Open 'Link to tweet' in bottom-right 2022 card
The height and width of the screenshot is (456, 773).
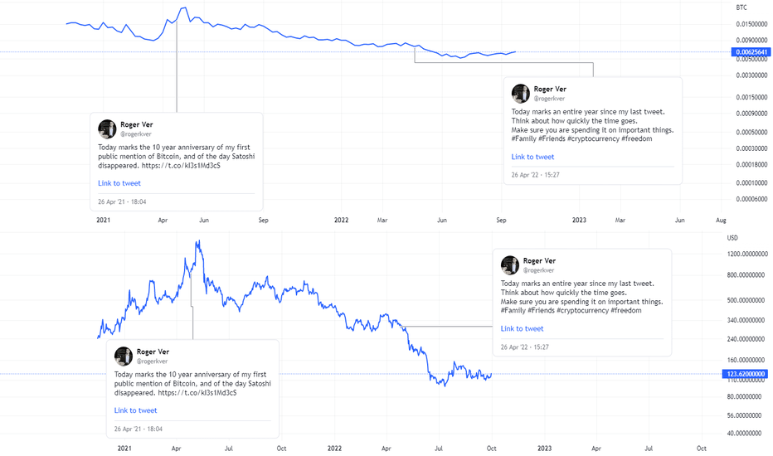[522, 329]
